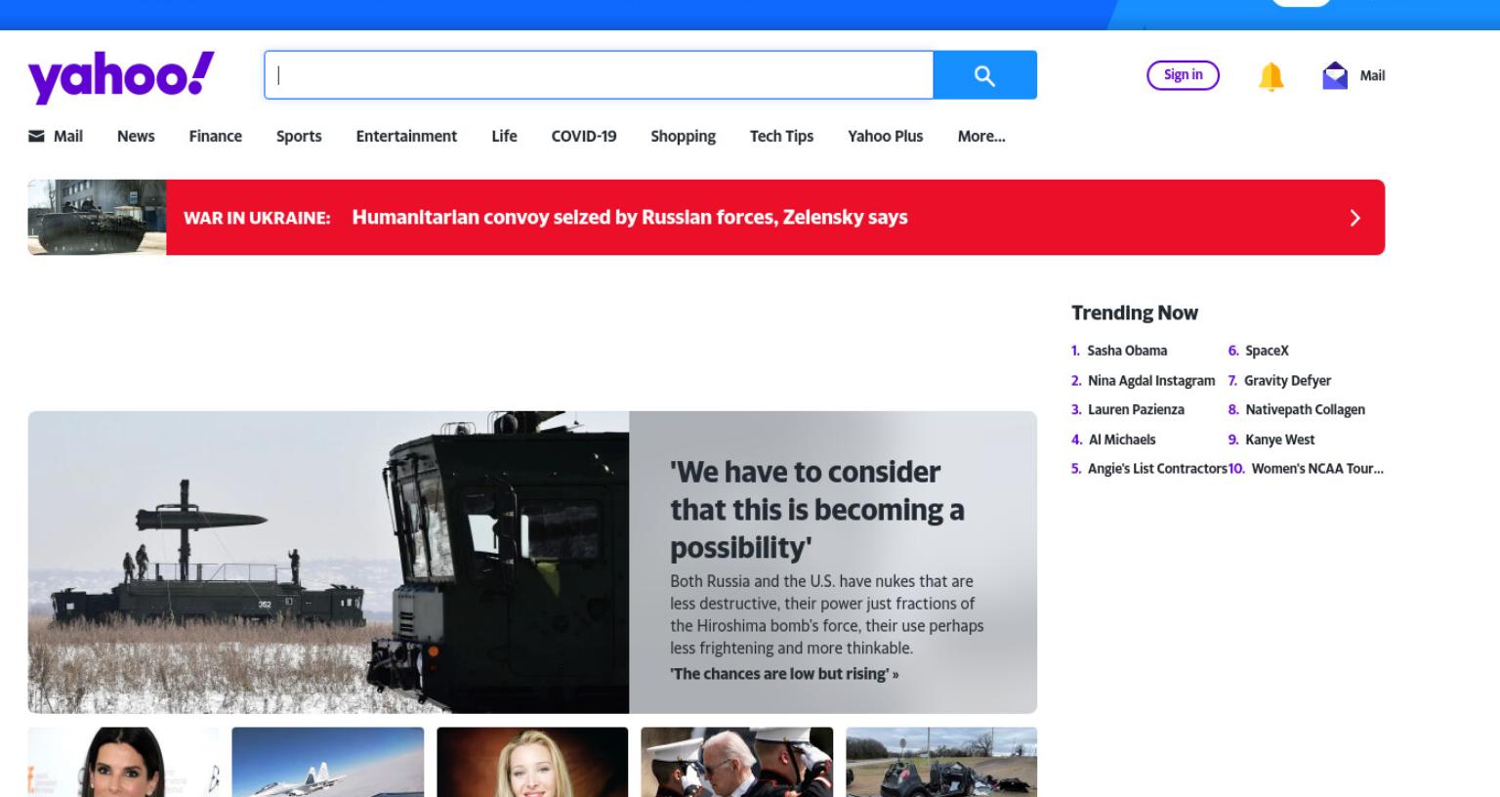This screenshot has height=797, width=1500.
Task: Open missile launcher main story image
Action: [328, 562]
